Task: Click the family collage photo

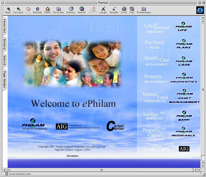Action: point(72,64)
